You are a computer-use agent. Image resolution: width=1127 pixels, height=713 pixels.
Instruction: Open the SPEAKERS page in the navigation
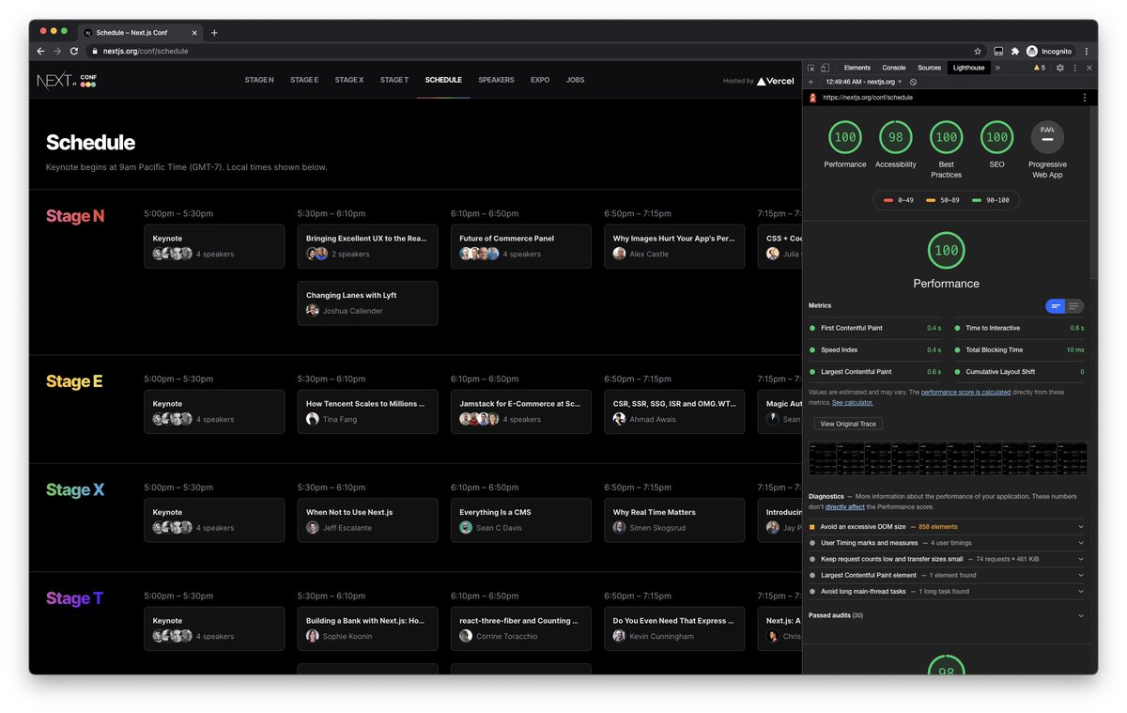click(x=496, y=80)
